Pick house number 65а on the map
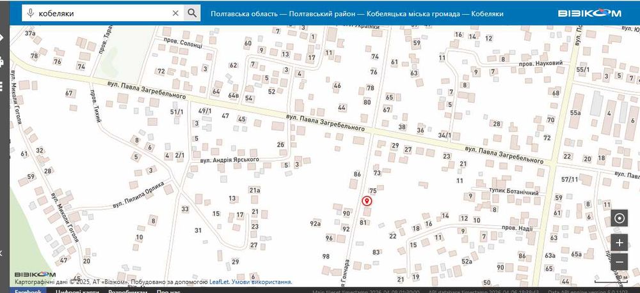This screenshot has width=640, height=293. coord(577,254)
